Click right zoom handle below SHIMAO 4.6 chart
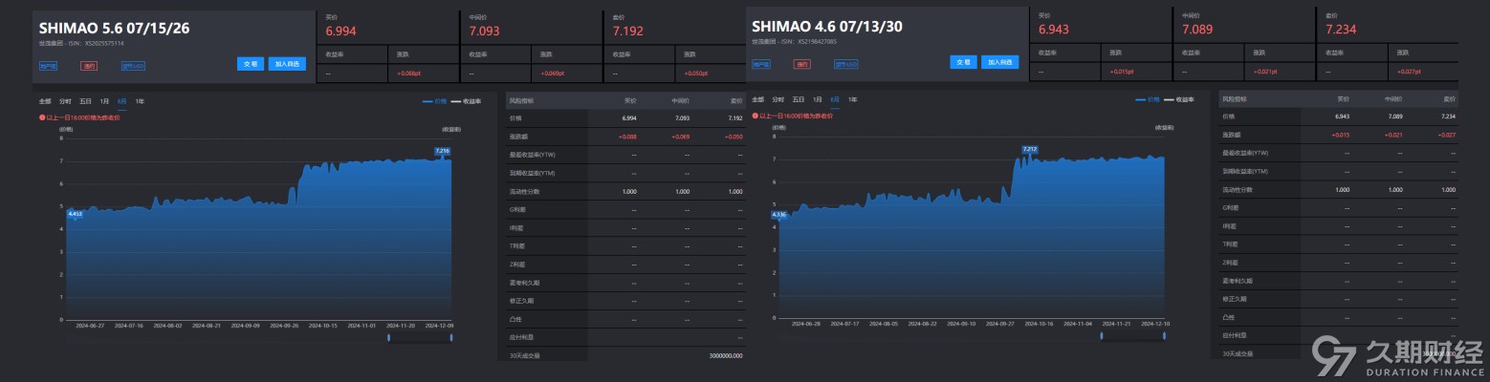 (1164, 335)
